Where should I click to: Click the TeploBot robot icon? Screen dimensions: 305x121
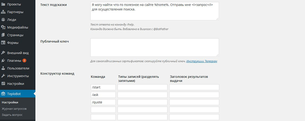pyautogui.click(x=3, y=94)
